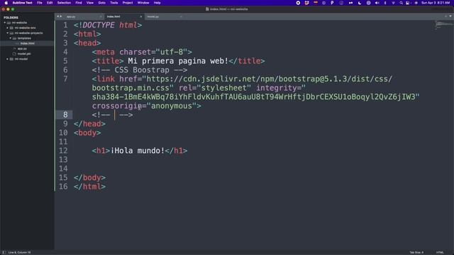The height and width of the screenshot is (255, 454).
Task: Open the Tools menu
Action: coord(114,3)
